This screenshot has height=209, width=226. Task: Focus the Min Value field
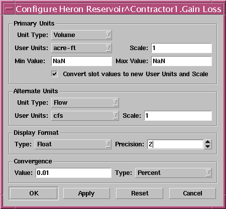tap(81, 61)
